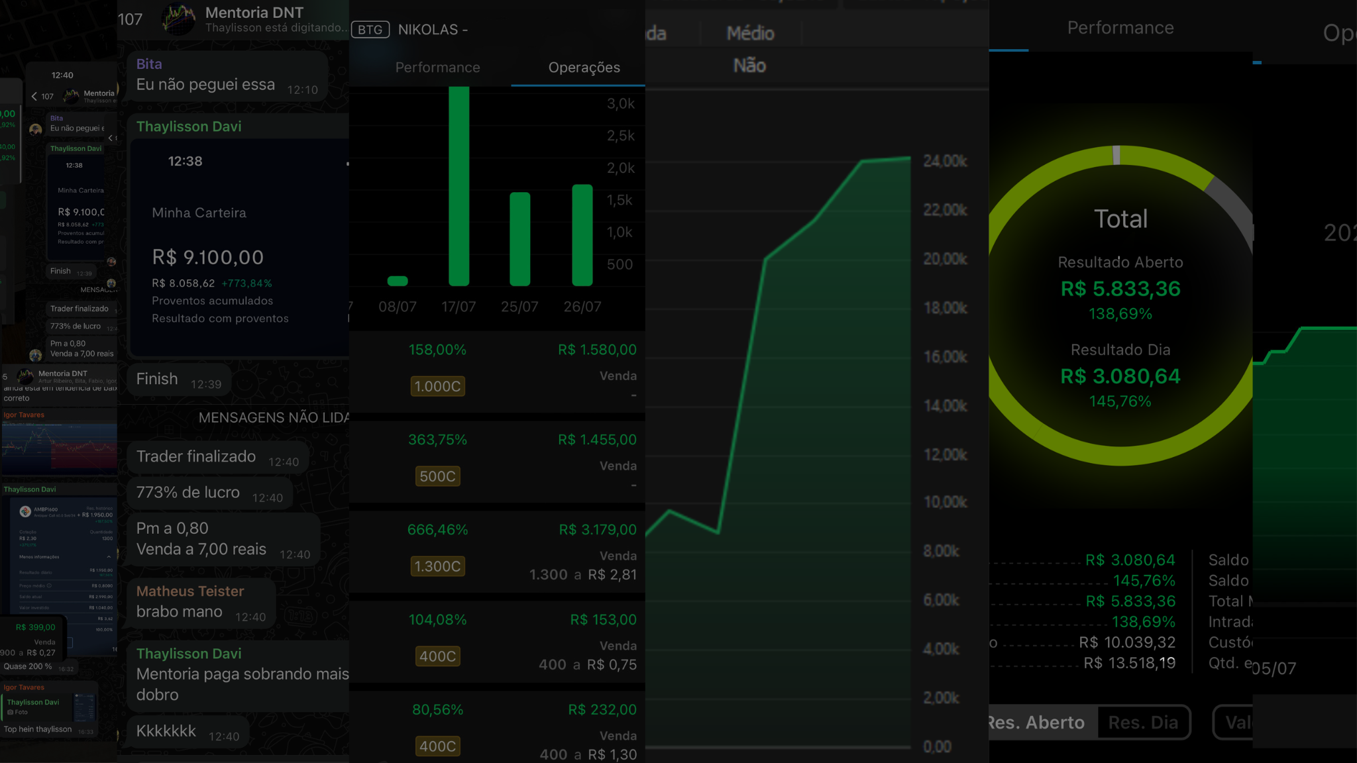Click Bita's profile avatar in small chat
This screenshot has width=1357, height=763.
coord(36,129)
